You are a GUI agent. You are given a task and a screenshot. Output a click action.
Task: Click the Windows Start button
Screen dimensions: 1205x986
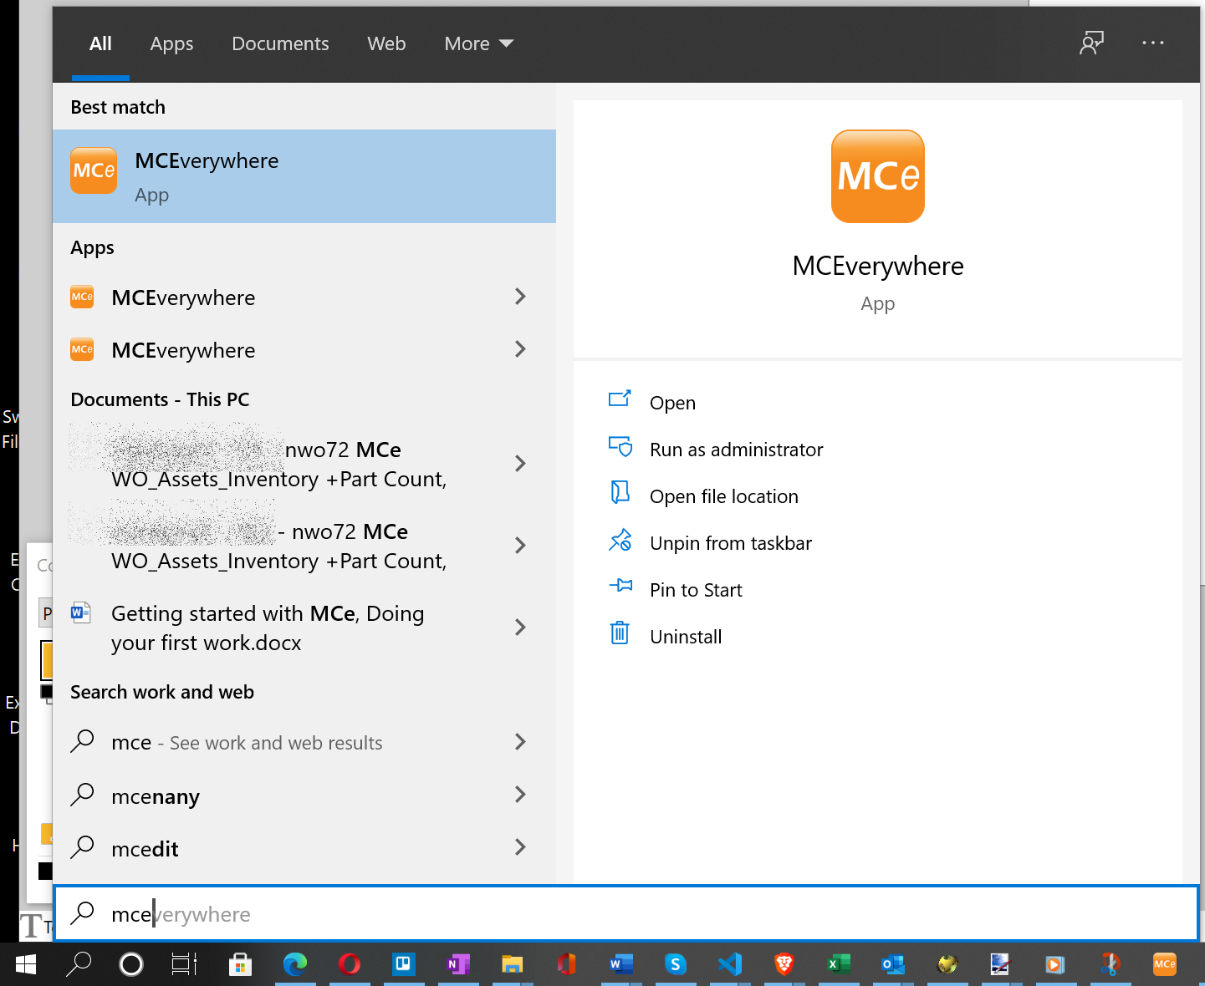(26, 965)
